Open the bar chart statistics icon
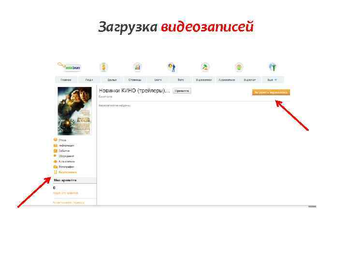 click(x=137, y=67)
